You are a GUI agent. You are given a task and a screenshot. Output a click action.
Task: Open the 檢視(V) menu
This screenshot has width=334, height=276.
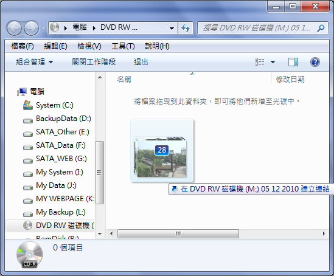click(89, 46)
